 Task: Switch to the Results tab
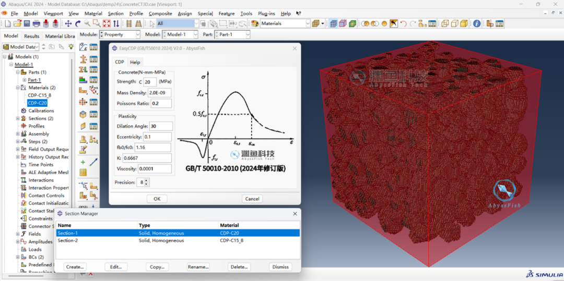click(x=32, y=36)
